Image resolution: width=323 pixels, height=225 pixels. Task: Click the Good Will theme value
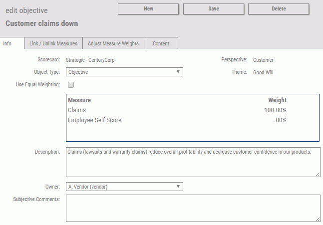pyautogui.click(x=263, y=72)
